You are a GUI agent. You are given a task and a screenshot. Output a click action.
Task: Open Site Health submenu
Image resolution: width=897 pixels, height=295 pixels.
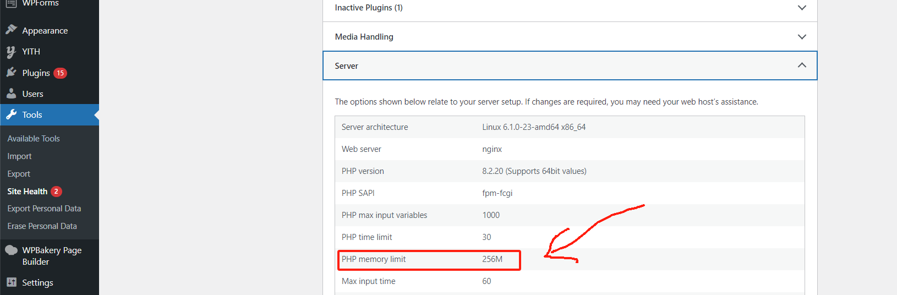pos(28,192)
